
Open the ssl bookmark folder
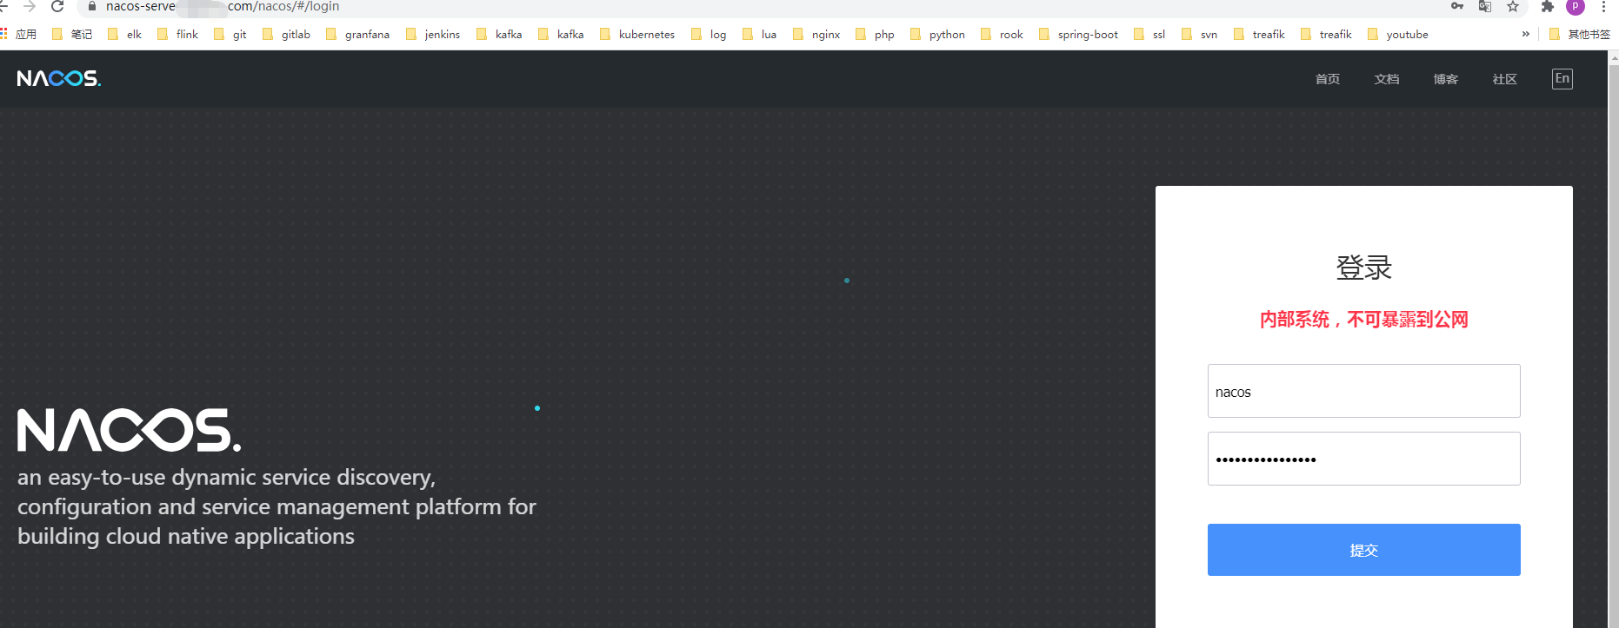point(1149,34)
